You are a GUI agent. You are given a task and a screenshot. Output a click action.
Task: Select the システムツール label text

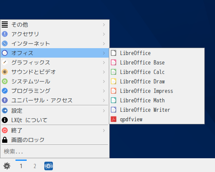pos(31,81)
